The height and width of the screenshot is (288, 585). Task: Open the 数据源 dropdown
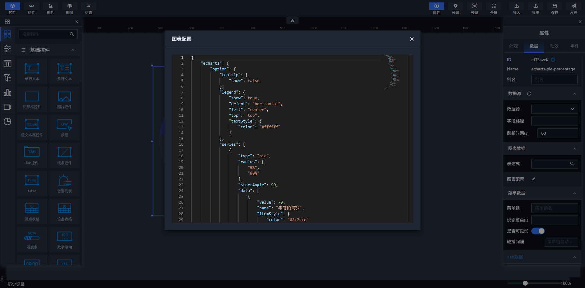[x=554, y=109]
